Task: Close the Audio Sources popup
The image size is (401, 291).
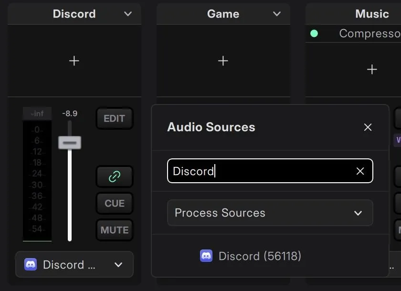Action: pyautogui.click(x=368, y=127)
